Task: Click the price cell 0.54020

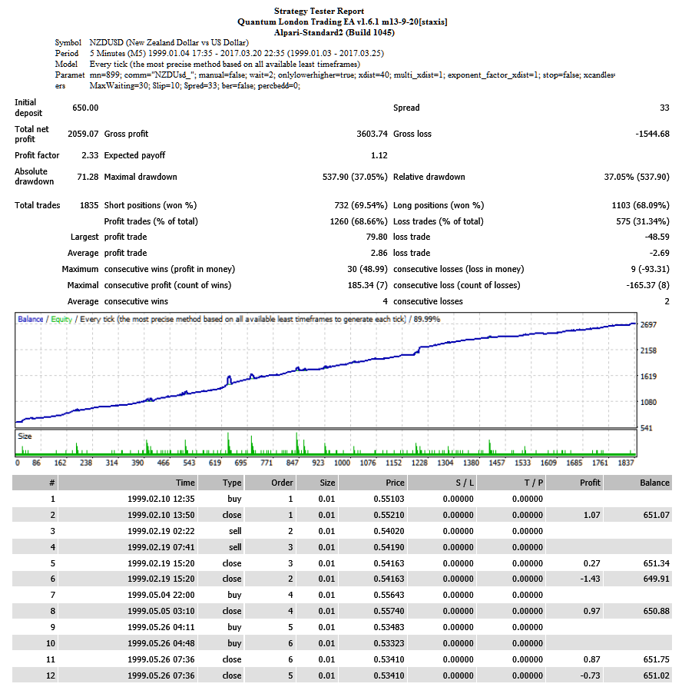Action: 389,531
